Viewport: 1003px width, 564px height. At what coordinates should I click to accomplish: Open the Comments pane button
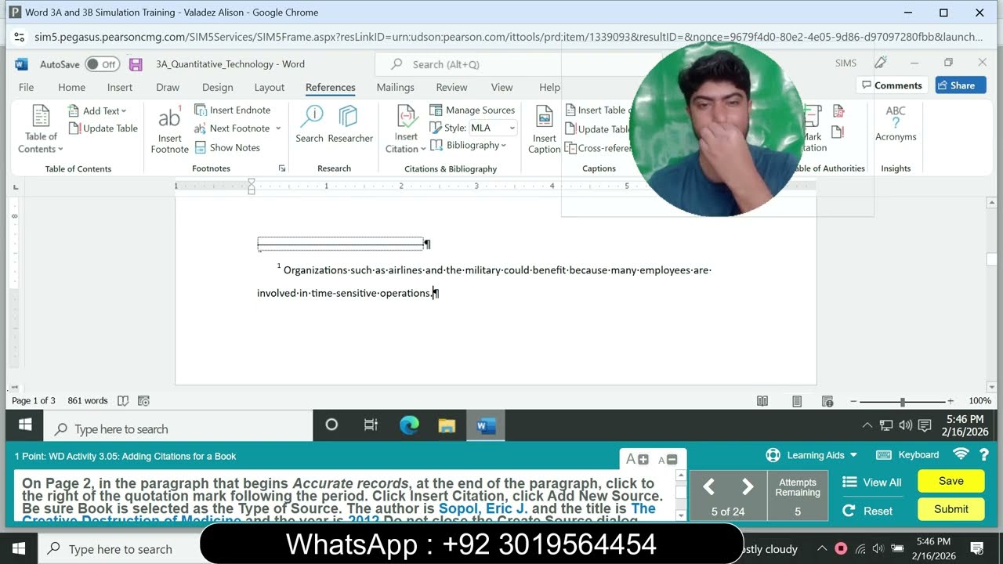892,85
